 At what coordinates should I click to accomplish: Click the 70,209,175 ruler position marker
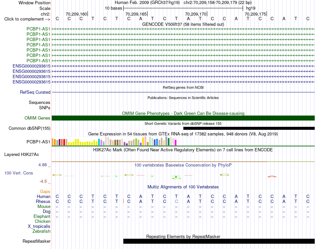(x=256, y=14)
